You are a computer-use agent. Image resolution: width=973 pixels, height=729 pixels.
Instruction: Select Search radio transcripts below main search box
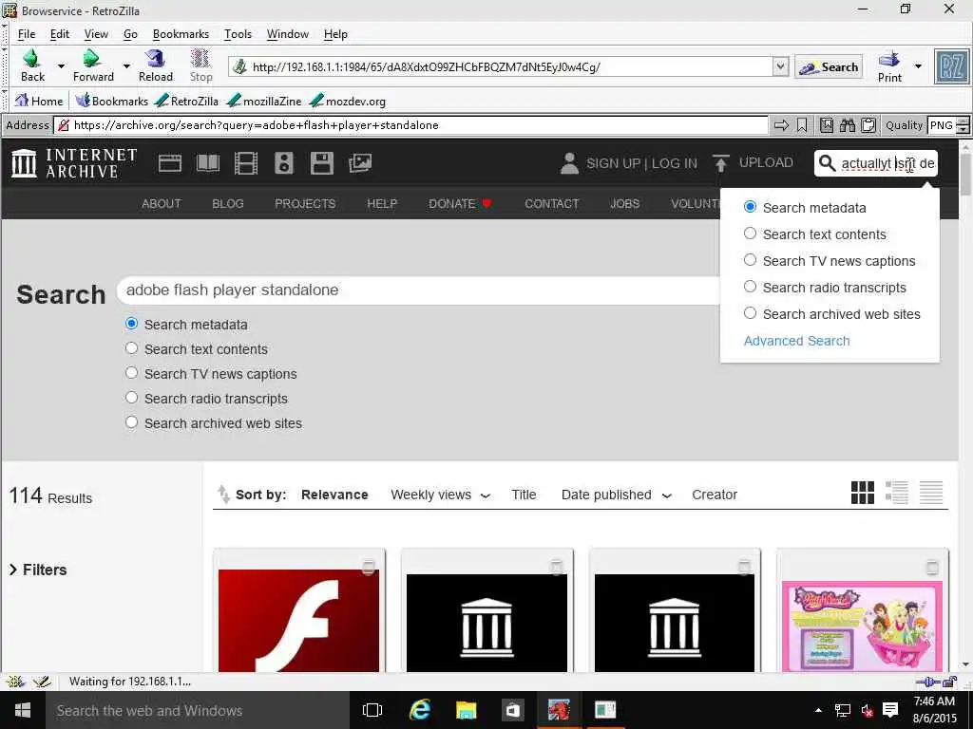click(131, 398)
